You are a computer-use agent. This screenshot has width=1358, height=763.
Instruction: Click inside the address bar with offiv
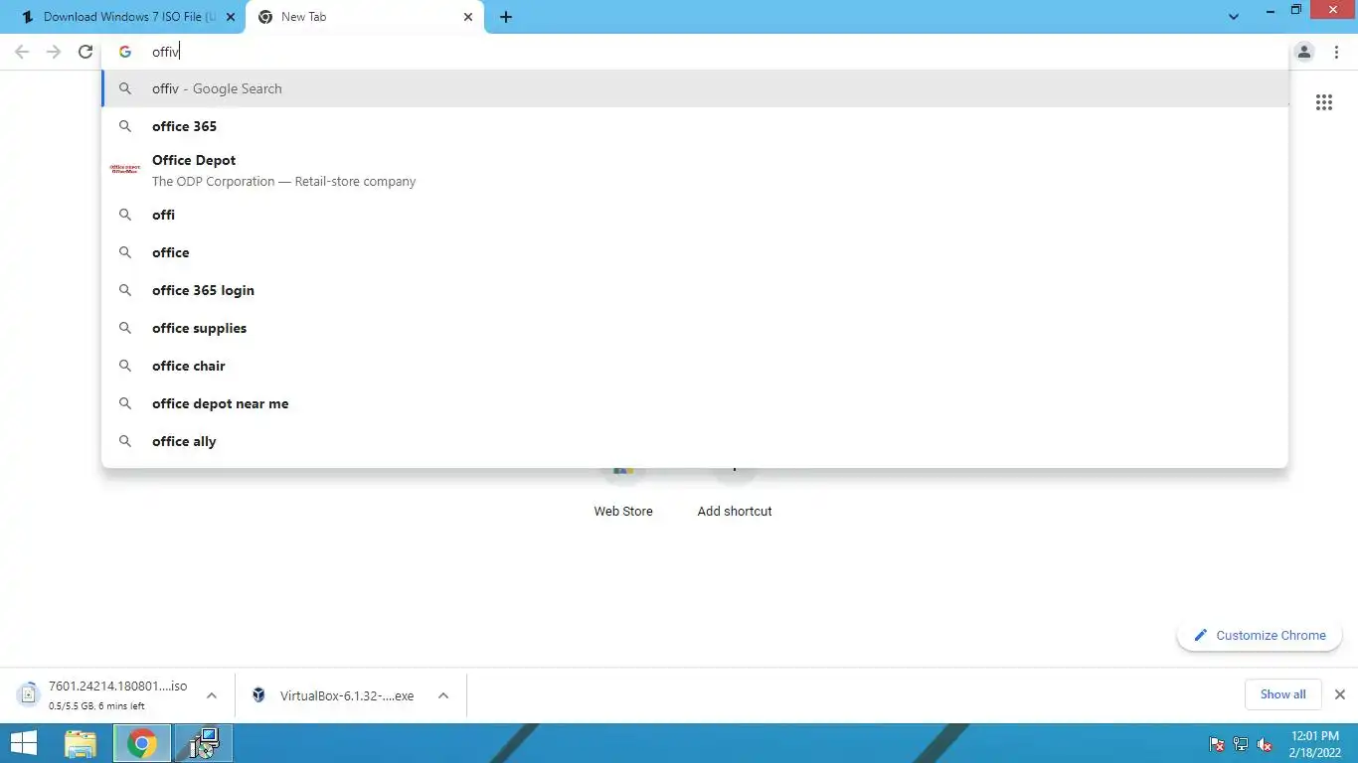click(696, 52)
